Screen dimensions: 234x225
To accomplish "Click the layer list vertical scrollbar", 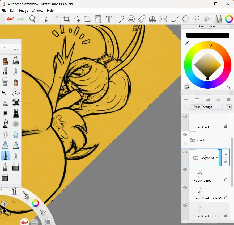I will coord(232,162).
